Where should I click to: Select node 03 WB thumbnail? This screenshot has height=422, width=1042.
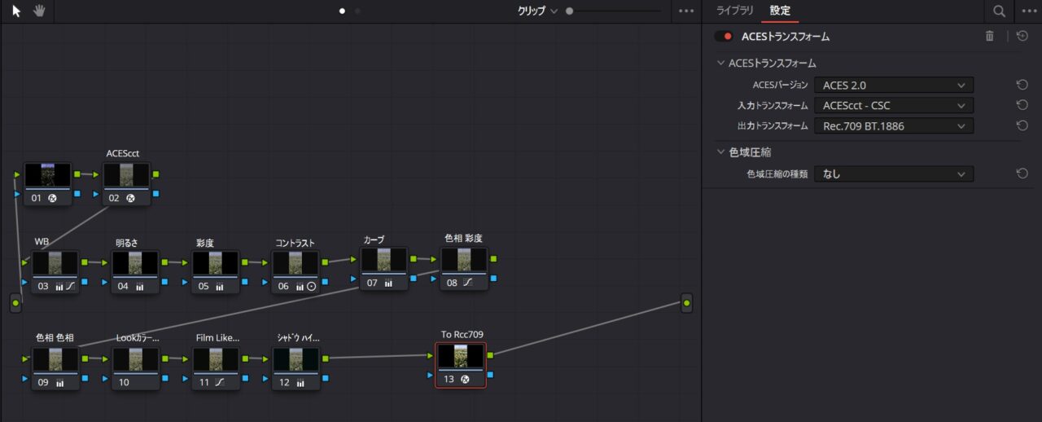[55, 263]
